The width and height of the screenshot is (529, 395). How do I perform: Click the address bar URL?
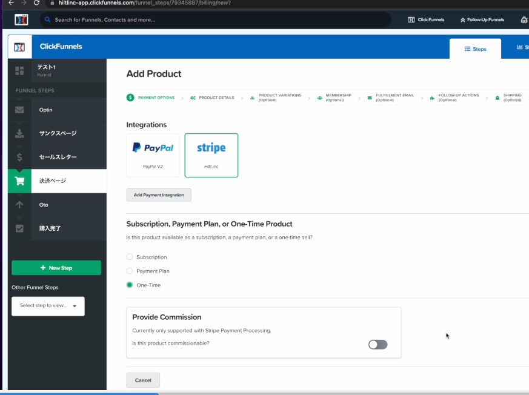point(144,3)
